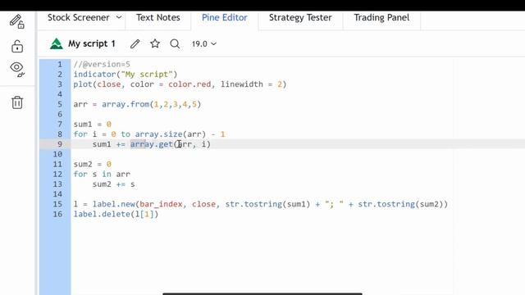The width and height of the screenshot is (525, 295).
Task: Click line number 9 in the gutter
Action: [60, 144]
